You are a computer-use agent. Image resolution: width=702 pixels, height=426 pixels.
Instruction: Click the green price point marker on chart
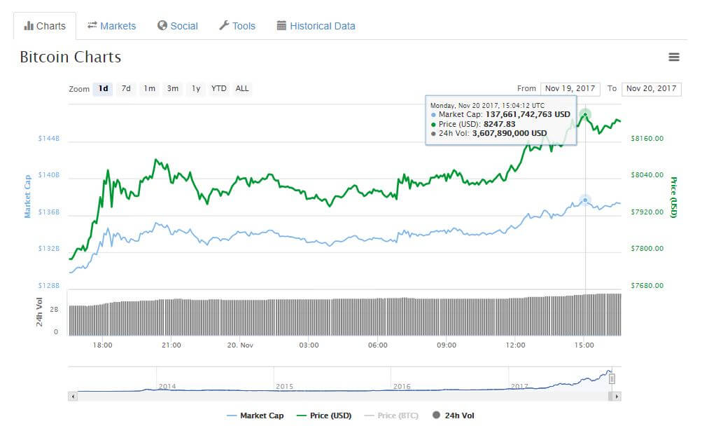(x=585, y=114)
